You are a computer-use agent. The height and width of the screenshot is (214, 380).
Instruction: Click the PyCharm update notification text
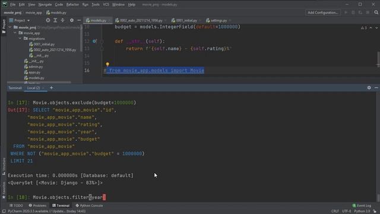(x=46, y=211)
